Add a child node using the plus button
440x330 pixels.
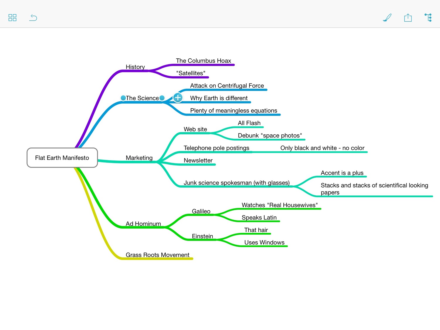coord(178,98)
